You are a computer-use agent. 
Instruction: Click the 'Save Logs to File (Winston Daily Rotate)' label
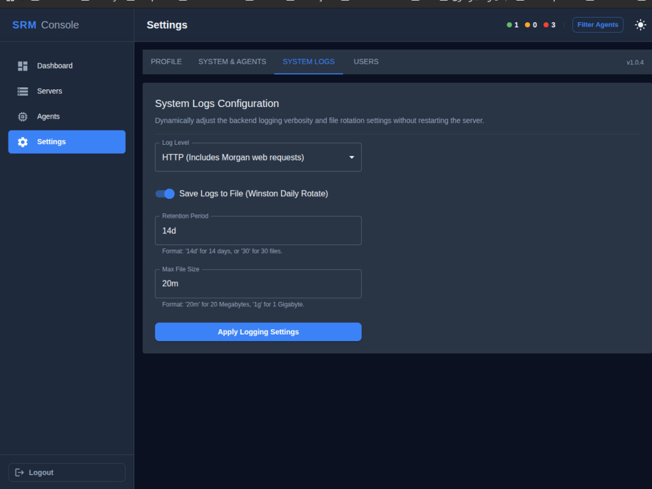254,194
